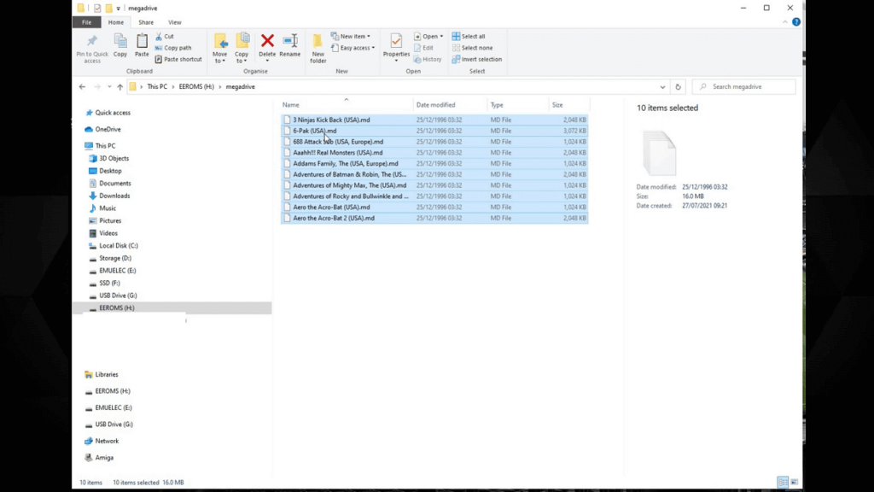
Task: Open Customize Quick Access Toolbar dropdown
Action: pos(118,9)
